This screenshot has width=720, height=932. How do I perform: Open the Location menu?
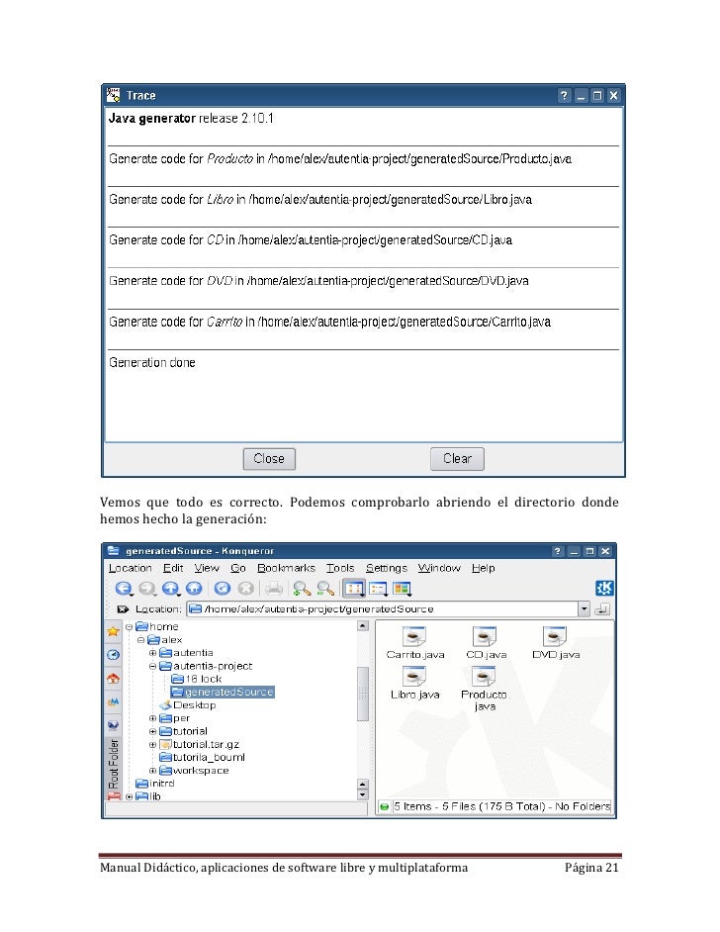(130, 568)
